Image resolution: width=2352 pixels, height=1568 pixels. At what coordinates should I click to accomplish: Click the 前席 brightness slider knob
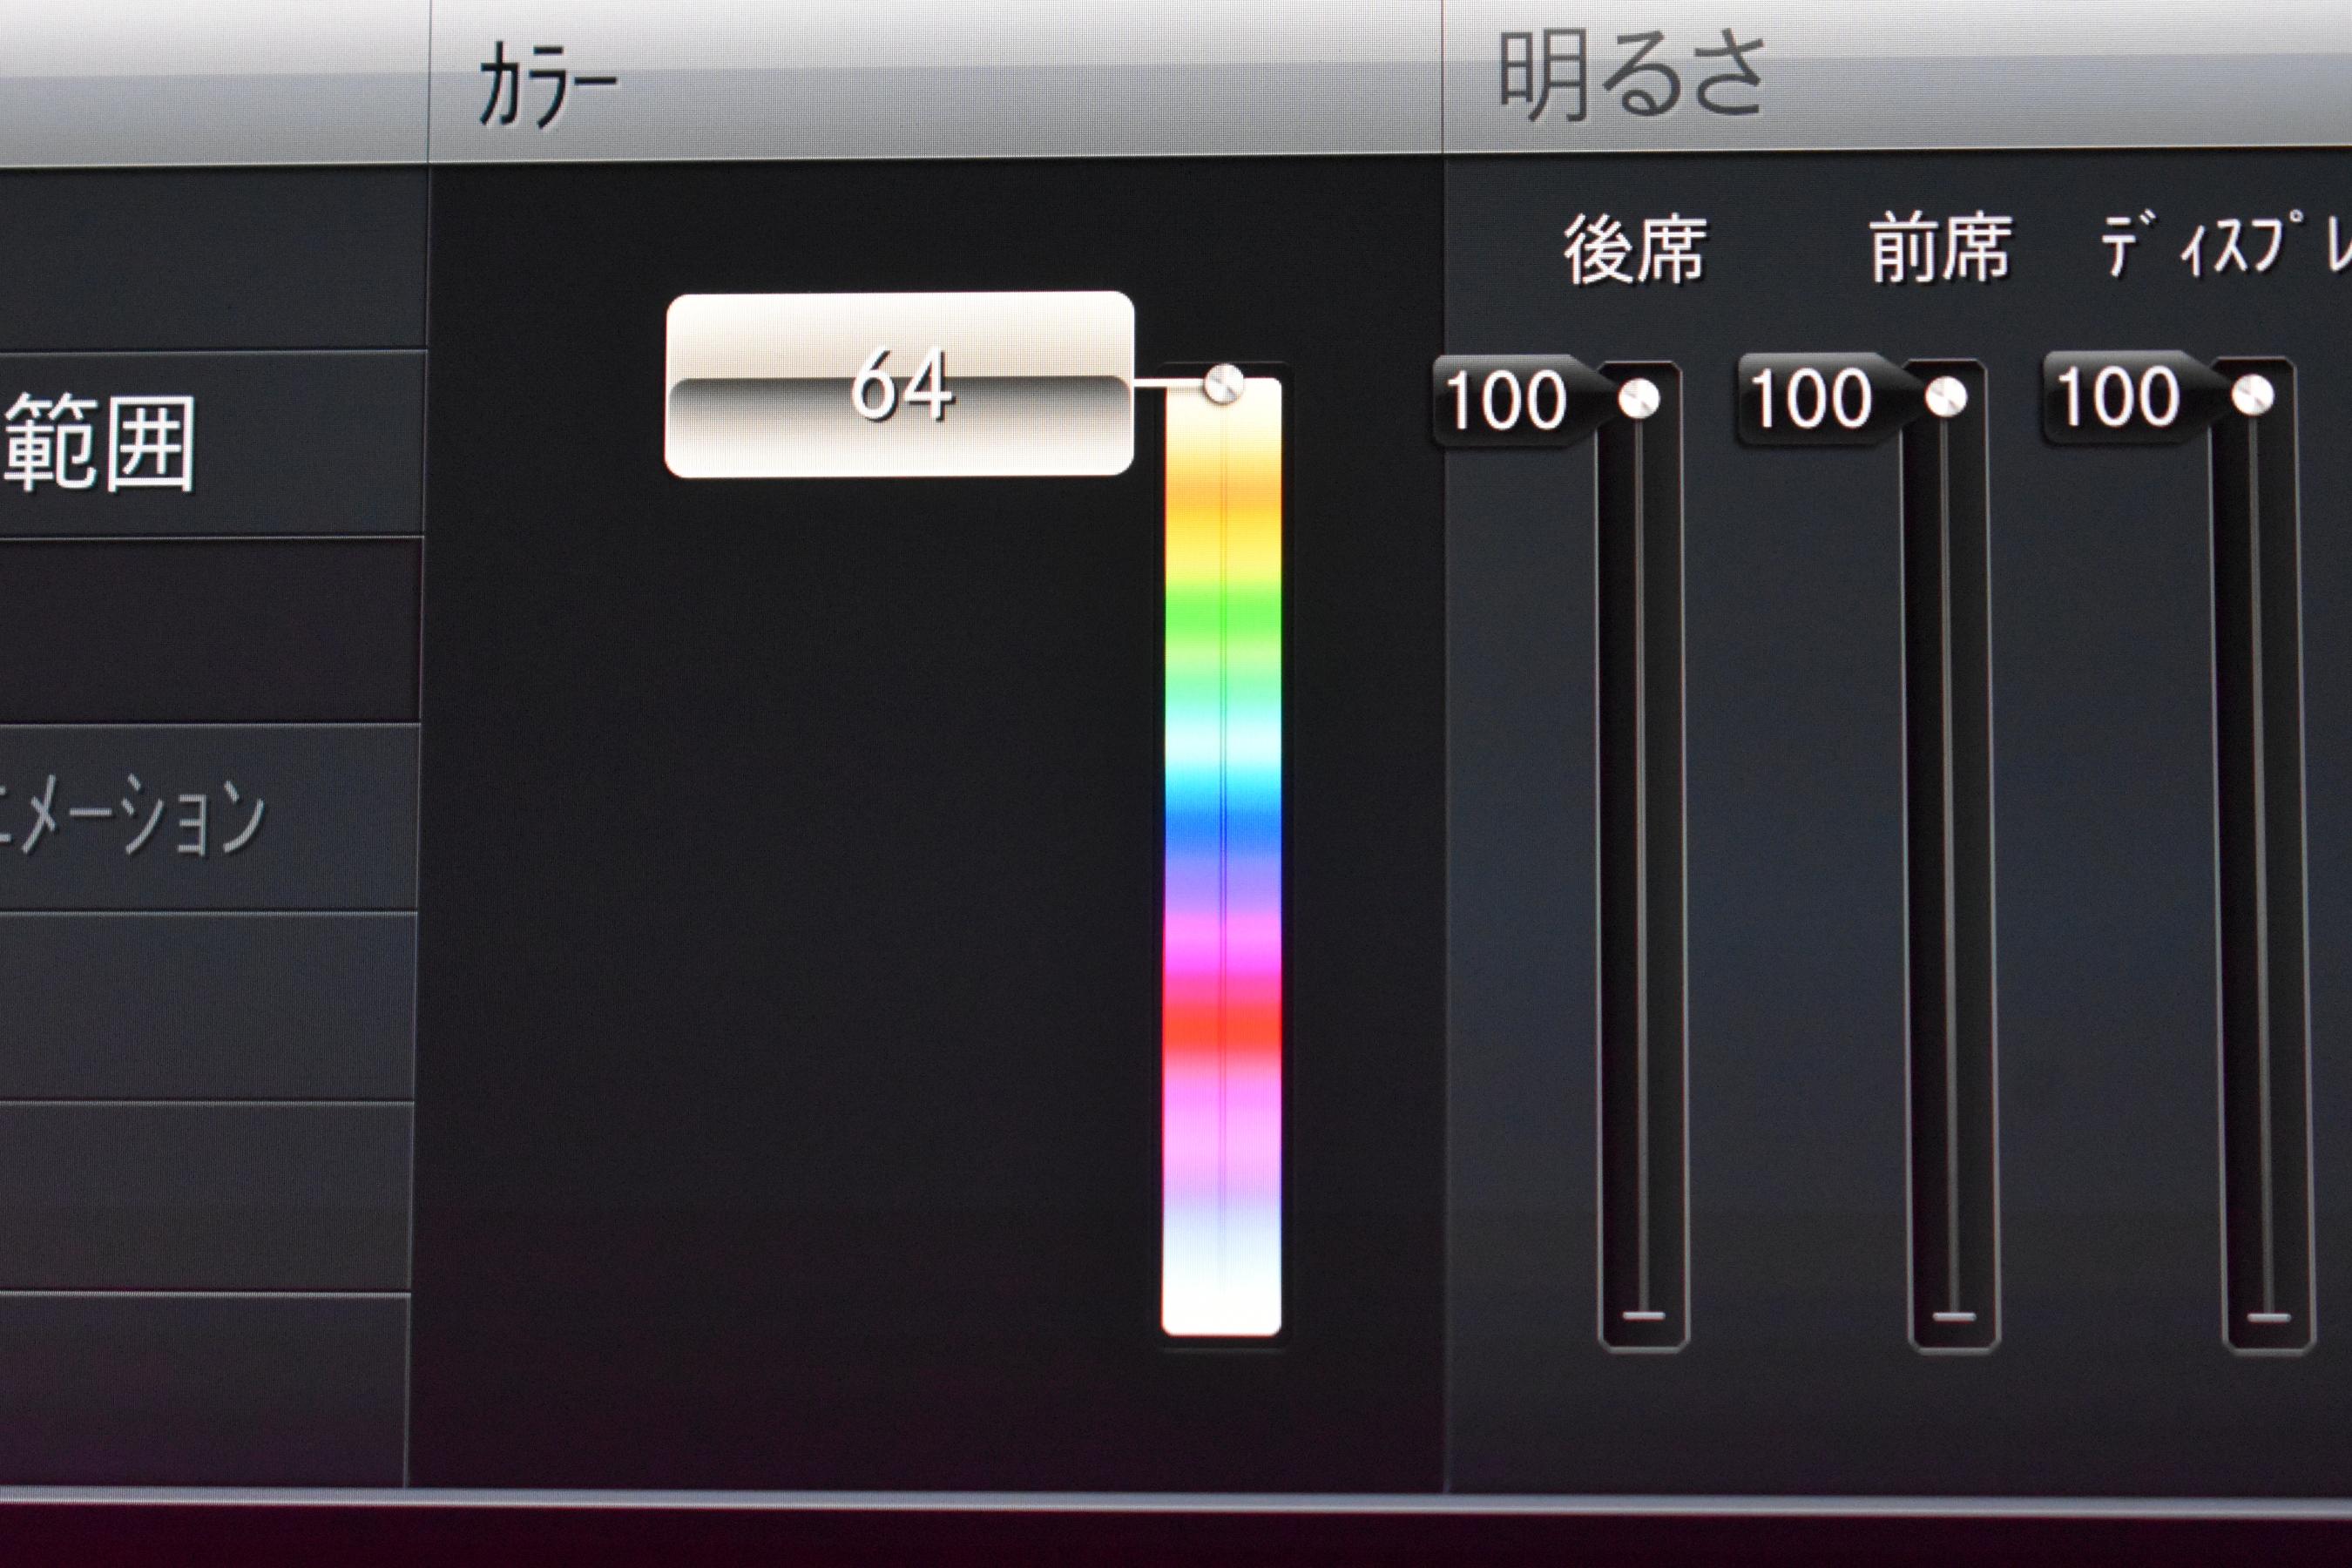click(1945, 397)
